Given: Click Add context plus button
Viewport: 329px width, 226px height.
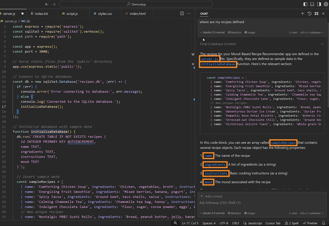Looking at the screenshot, I should pyautogui.click(x=202, y=196).
